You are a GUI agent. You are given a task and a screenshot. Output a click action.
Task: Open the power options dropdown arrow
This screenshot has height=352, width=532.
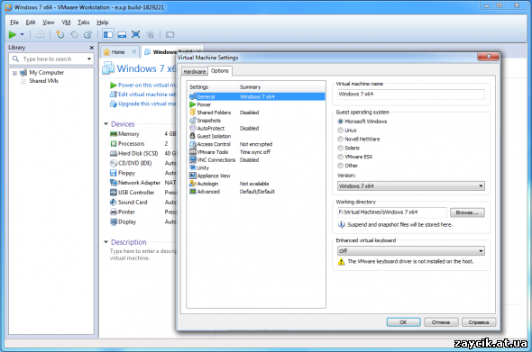[x=22, y=34]
